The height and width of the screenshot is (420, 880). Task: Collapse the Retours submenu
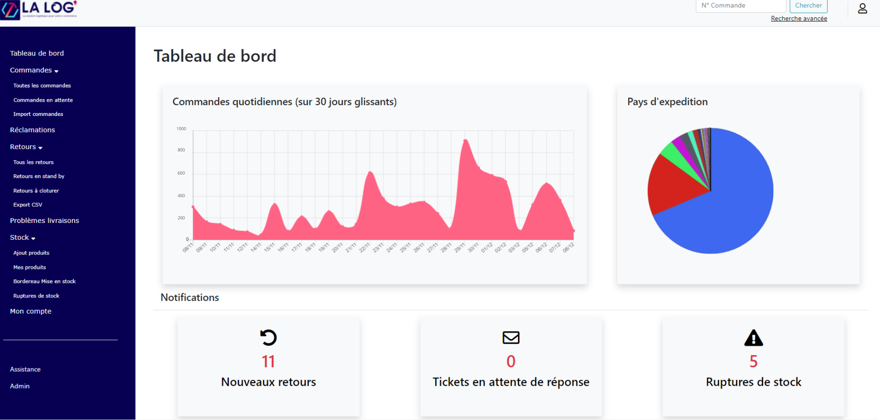26,147
